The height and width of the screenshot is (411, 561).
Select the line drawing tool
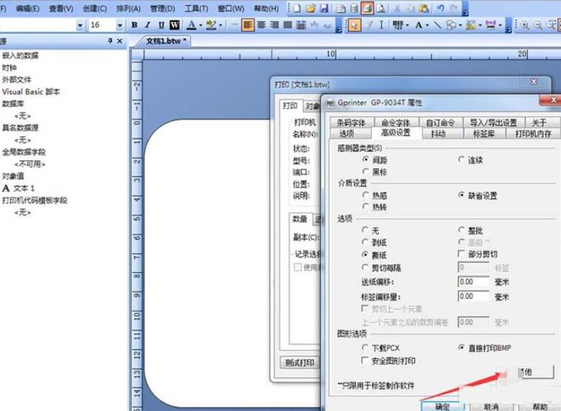[x=437, y=25]
